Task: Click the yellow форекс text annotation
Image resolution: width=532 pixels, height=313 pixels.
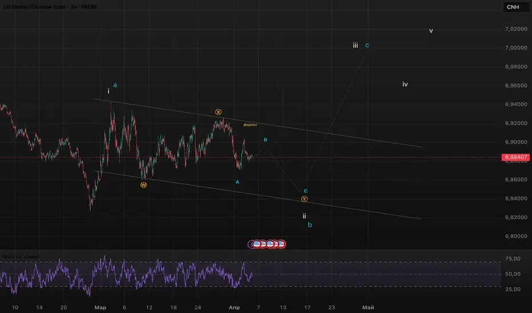Action: [x=251, y=125]
